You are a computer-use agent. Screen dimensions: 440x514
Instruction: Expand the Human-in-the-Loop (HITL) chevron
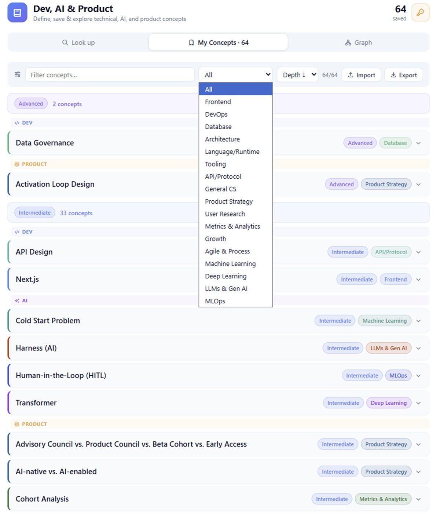click(x=418, y=376)
